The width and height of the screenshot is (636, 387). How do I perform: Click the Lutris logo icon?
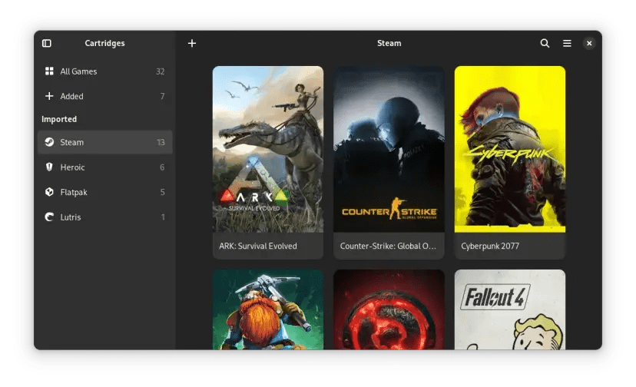click(49, 217)
